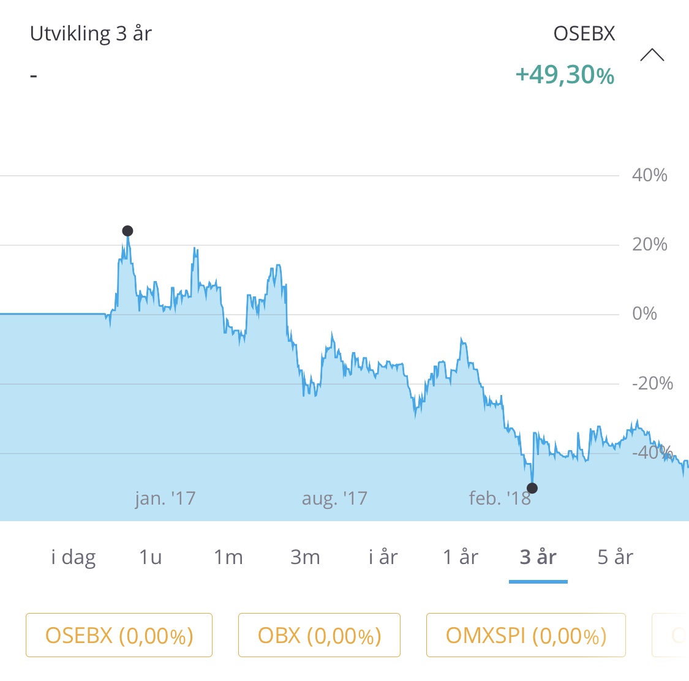Toggle OSEBX (0,00%) comparison index
Viewport: 689px width, 681px height.
click(x=119, y=635)
